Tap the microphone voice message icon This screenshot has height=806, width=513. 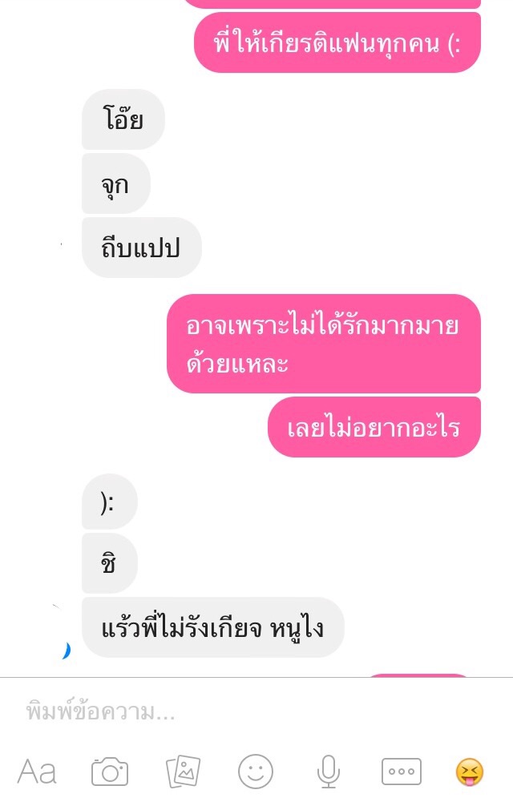point(328,771)
